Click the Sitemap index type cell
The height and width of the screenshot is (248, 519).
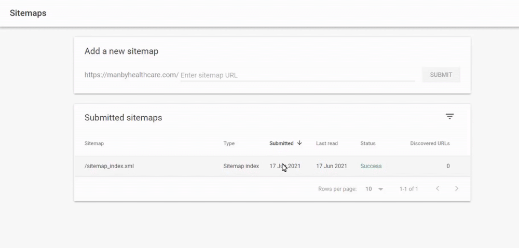[x=241, y=166]
